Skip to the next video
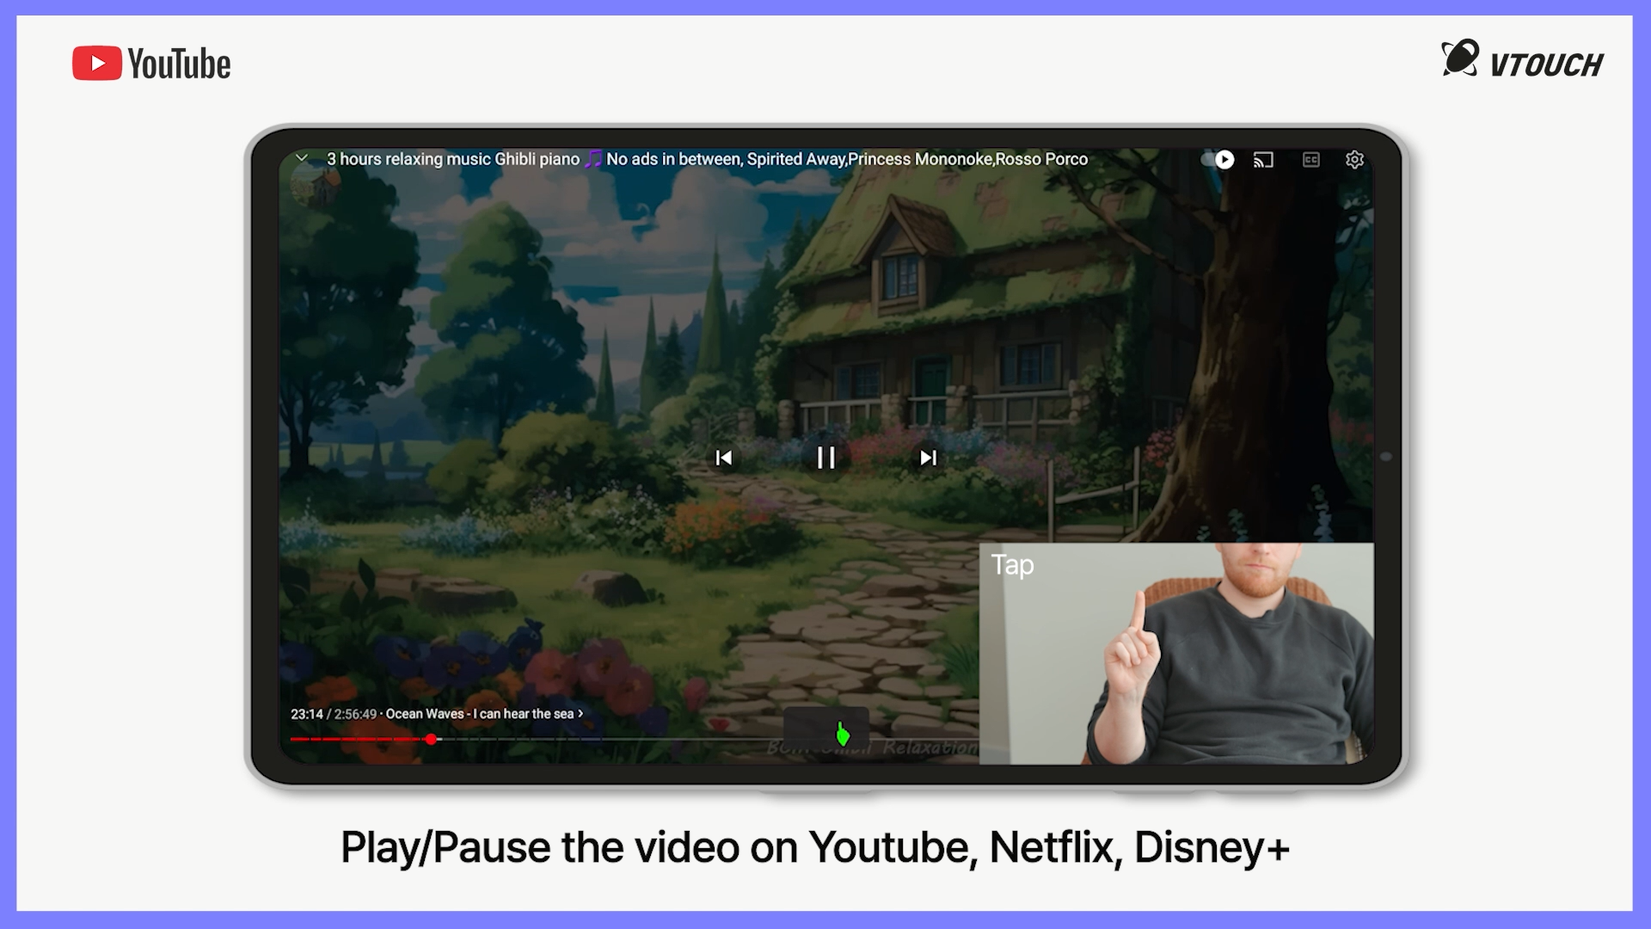This screenshot has height=929, width=1651. pyautogui.click(x=928, y=458)
